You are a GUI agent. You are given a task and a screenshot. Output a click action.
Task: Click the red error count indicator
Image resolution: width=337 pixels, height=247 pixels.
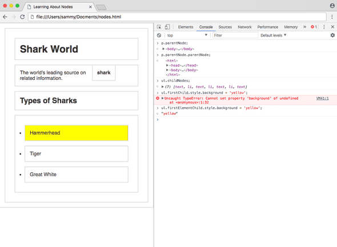(314, 27)
